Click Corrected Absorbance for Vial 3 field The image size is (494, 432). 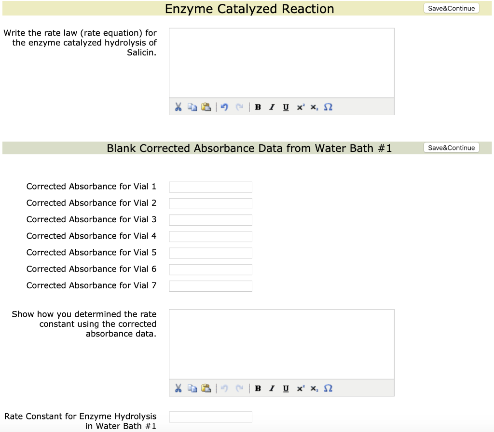coord(210,220)
